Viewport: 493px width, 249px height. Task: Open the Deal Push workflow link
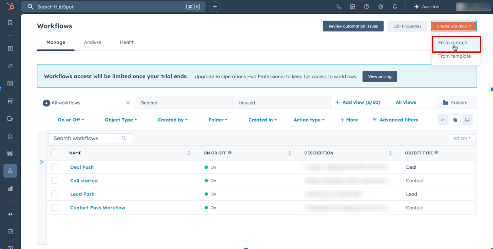[x=82, y=167]
